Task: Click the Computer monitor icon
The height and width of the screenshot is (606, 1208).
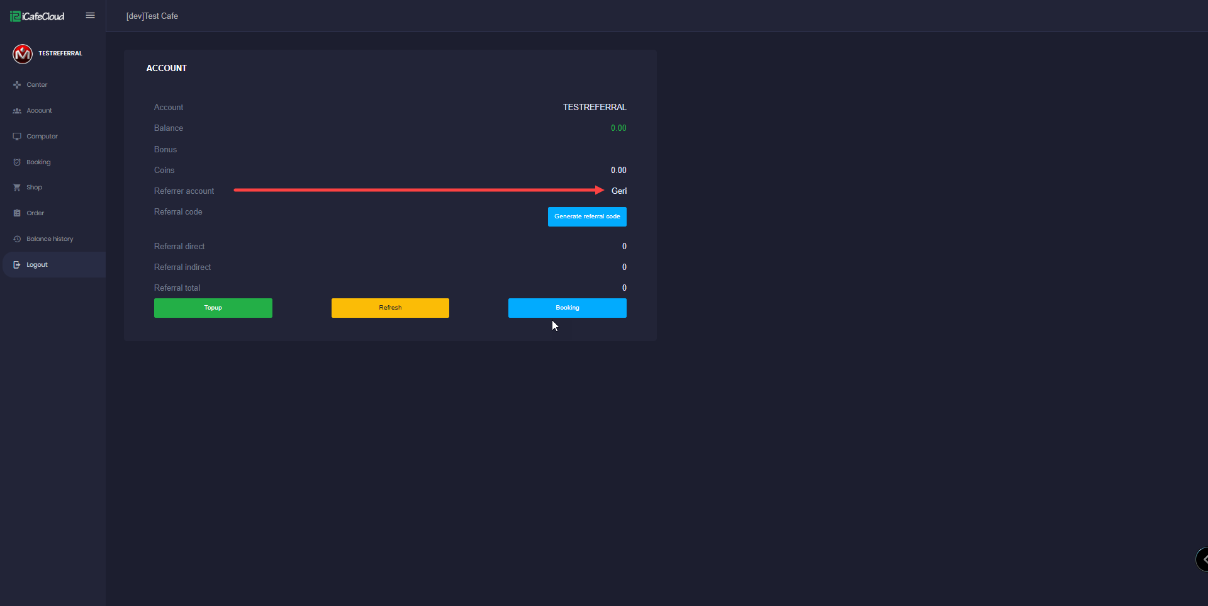Action: [x=17, y=137]
